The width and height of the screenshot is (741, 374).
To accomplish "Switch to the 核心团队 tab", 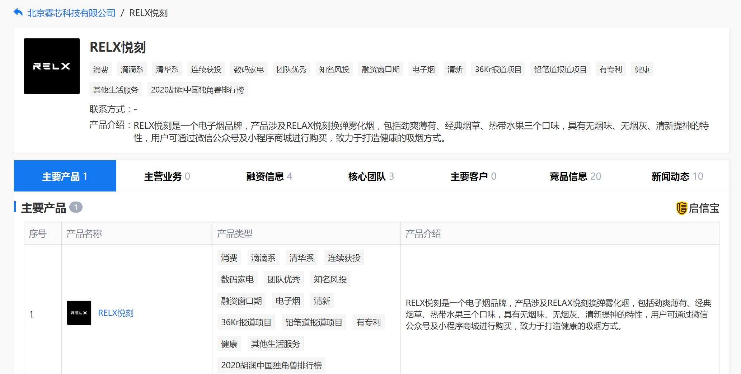I will (x=367, y=176).
